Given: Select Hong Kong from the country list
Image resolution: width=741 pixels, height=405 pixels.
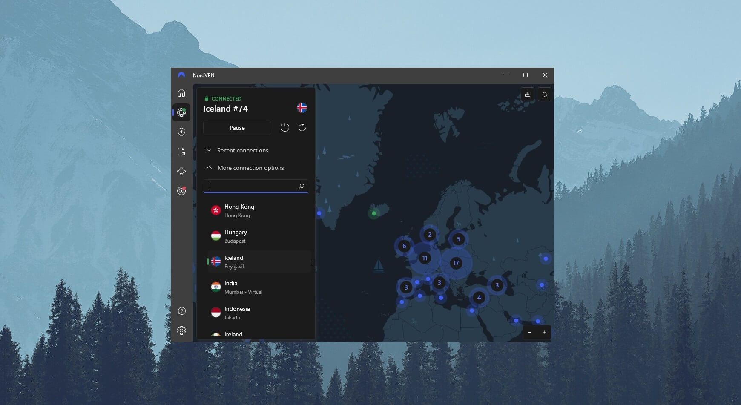Looking at the screenshot, I should (259, 211).
